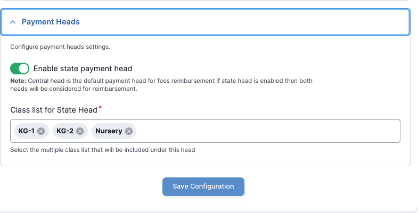Select the KG-2 tag label
The image size is (418, 213).
point(65,131)
